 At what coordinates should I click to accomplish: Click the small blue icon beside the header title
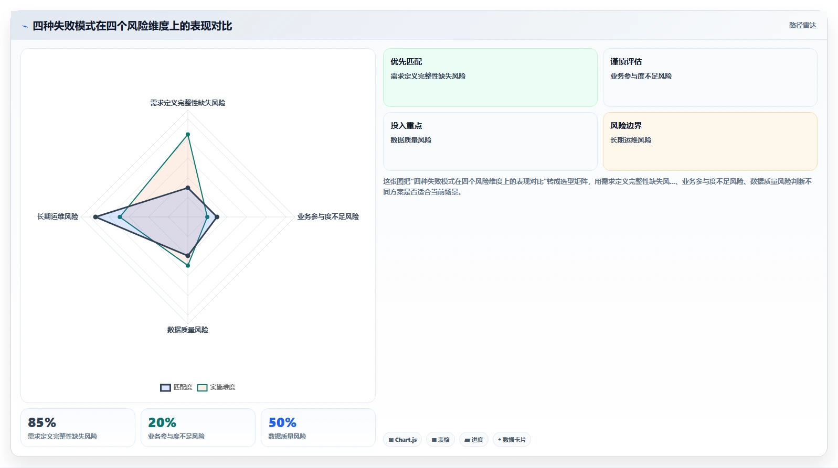pos(25,26)
